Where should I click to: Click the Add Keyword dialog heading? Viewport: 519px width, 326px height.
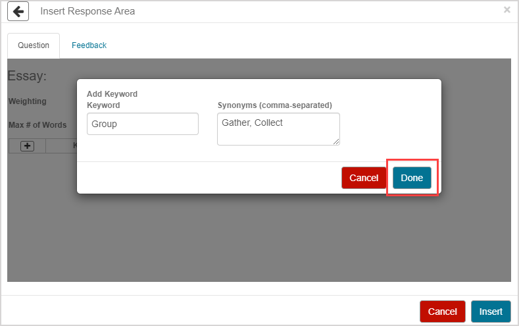(x=112, y=94)
